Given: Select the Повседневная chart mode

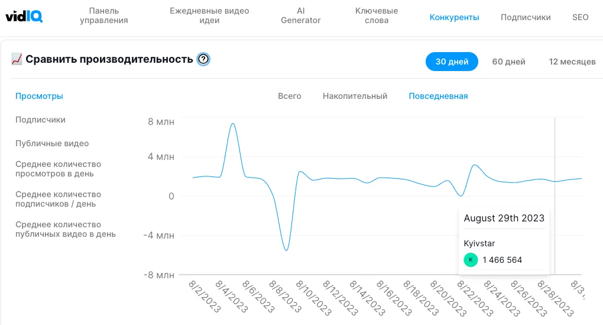Looking at the screenshot, I should 438,96.
